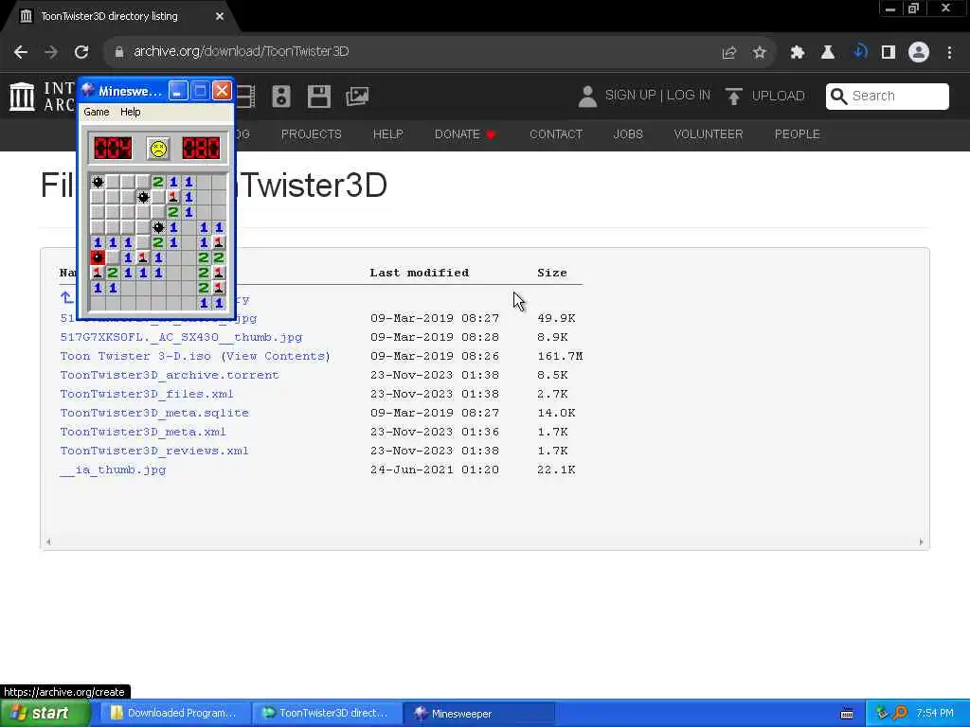Image resolution: width=970 pixels, height=727 pixels.
Task: Open ToonTwister3D_meta.xml link
Action: (x=143, y=432)
